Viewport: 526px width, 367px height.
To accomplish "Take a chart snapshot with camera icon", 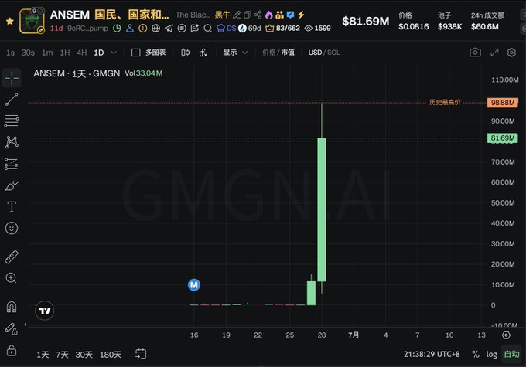I will click(x=476, y=53).
